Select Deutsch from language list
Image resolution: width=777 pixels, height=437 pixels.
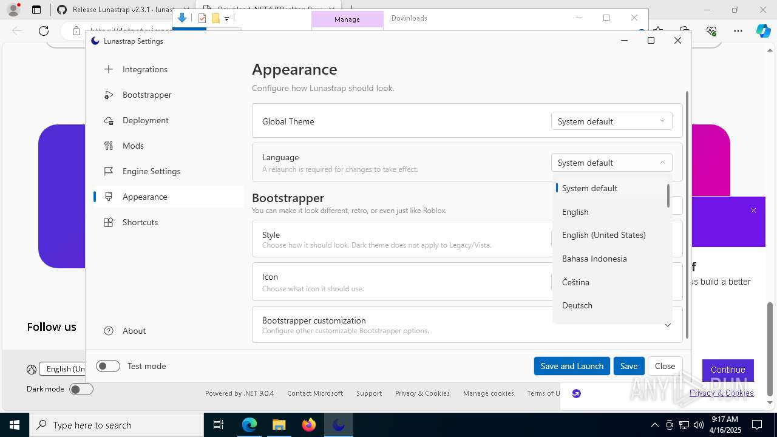tap(610, 305)
